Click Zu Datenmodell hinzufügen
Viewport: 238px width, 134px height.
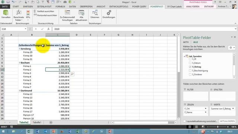(x=67, y=16)
